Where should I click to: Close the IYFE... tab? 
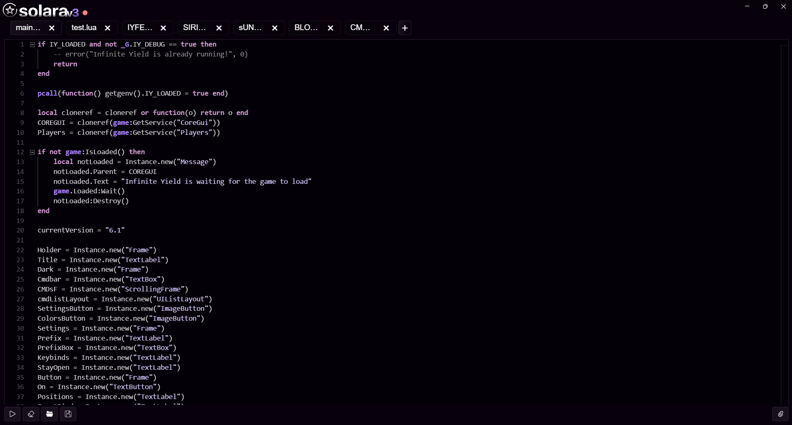point(163,28)
